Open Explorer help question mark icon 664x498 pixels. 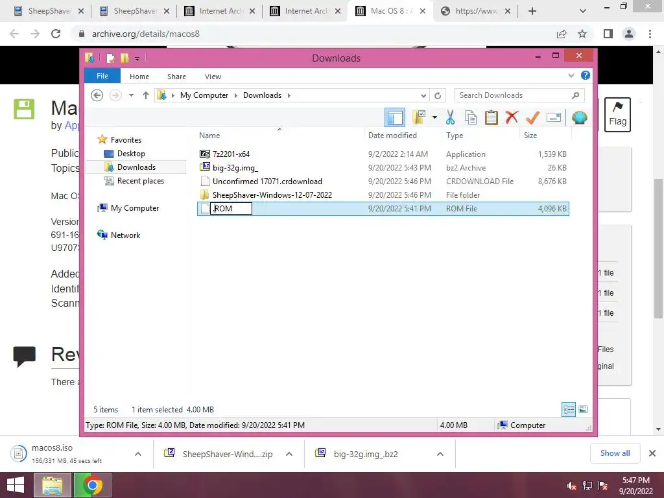tap(586, 75)
